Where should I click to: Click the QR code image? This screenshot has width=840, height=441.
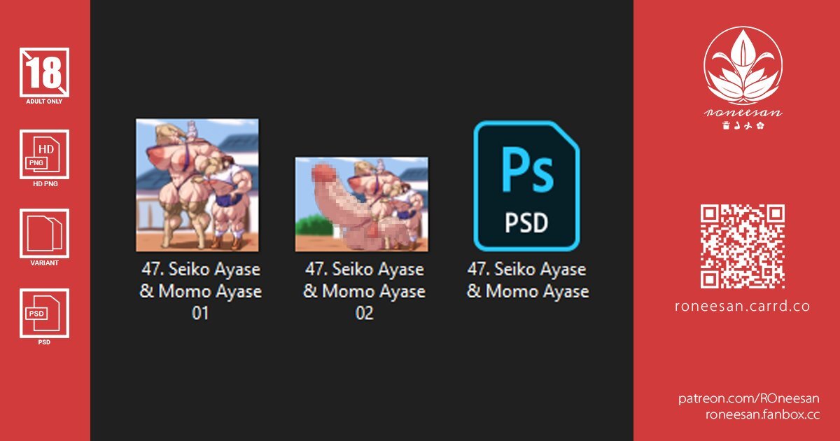[x=743, y=246]
